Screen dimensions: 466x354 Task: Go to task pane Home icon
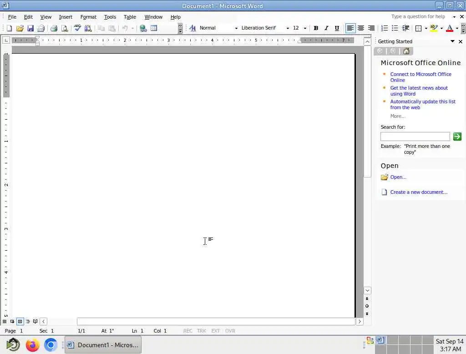[x=406, y=51]
